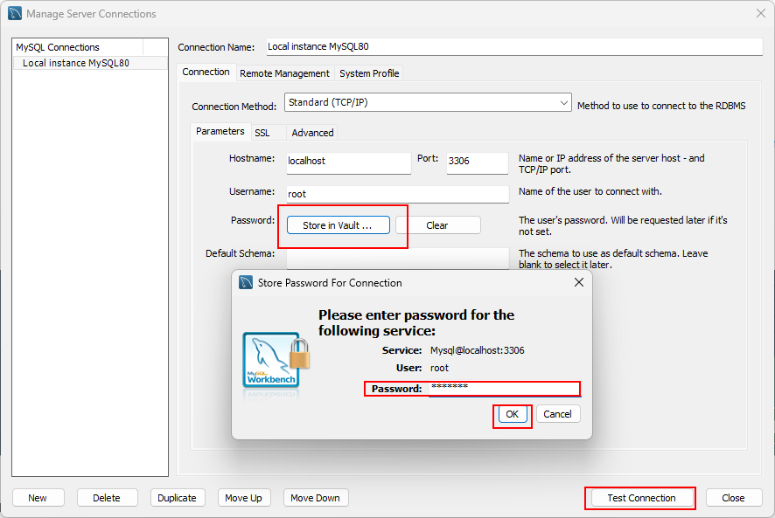Close the Manage Server Connections window
775x518 pixels.
point(761,13)
